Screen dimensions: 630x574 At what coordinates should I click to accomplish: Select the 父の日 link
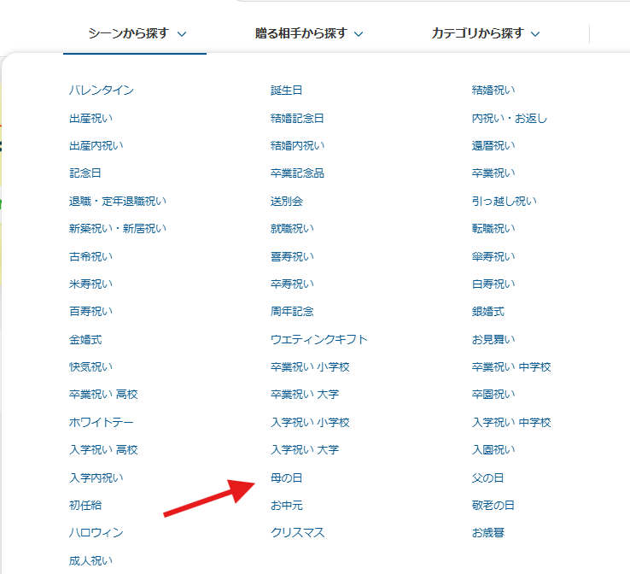[x=487, y=477]
